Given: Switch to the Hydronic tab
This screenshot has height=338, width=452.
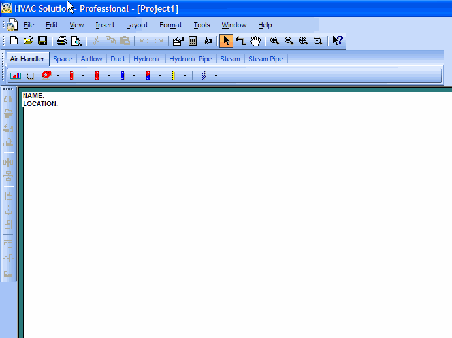Looking at the screenshot, I should pos(147,59).
